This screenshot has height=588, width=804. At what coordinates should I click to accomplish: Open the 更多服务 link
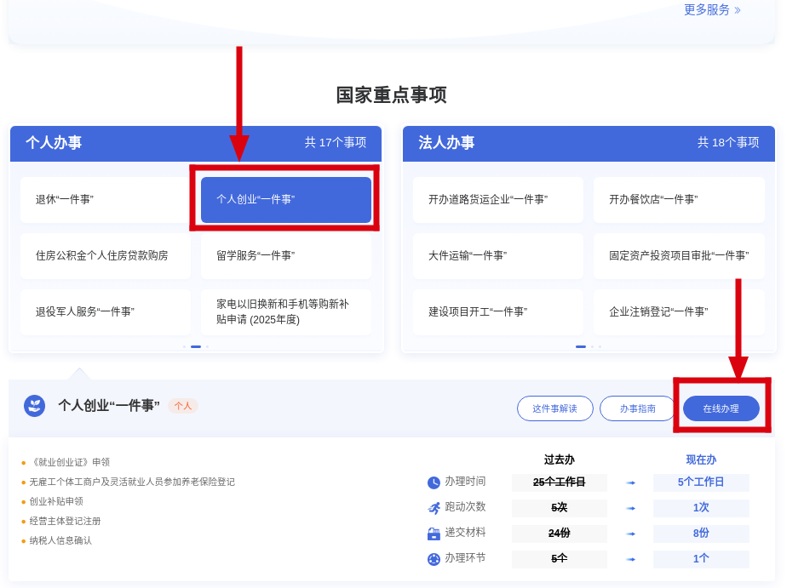coord(707,10)
